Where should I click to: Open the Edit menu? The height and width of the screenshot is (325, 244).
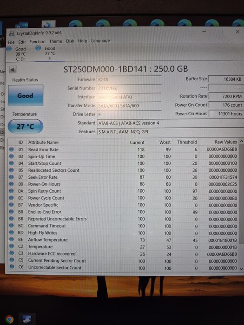click(22, 42)
